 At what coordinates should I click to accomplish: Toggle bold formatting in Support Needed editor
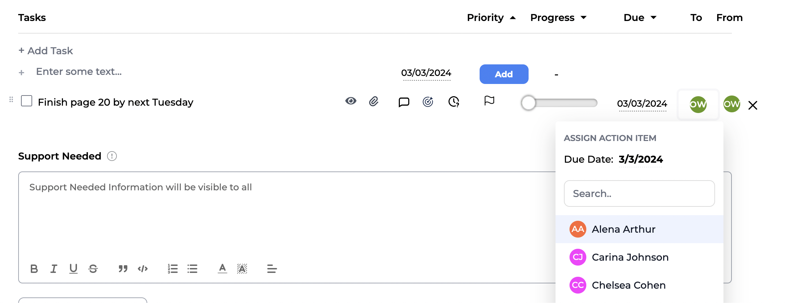tap(34, 269)
